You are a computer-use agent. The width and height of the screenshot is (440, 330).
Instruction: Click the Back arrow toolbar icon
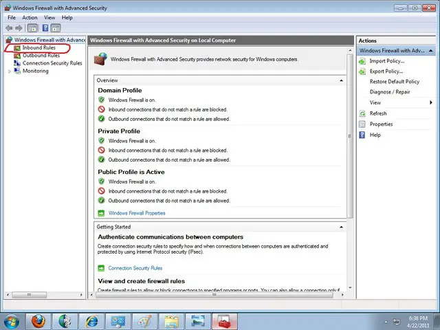coord(9,28)
